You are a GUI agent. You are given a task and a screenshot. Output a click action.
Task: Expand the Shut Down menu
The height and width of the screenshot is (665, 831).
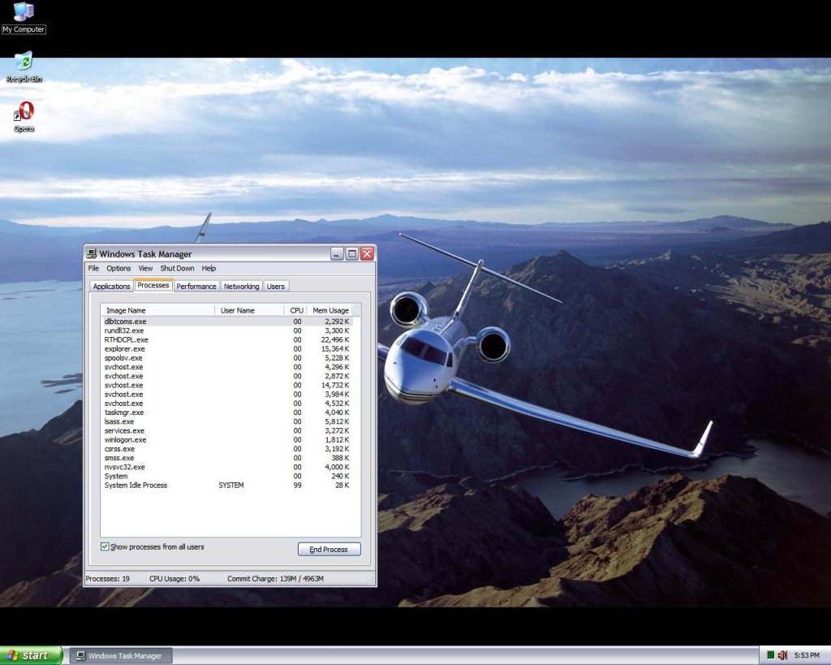click(177, 269)
